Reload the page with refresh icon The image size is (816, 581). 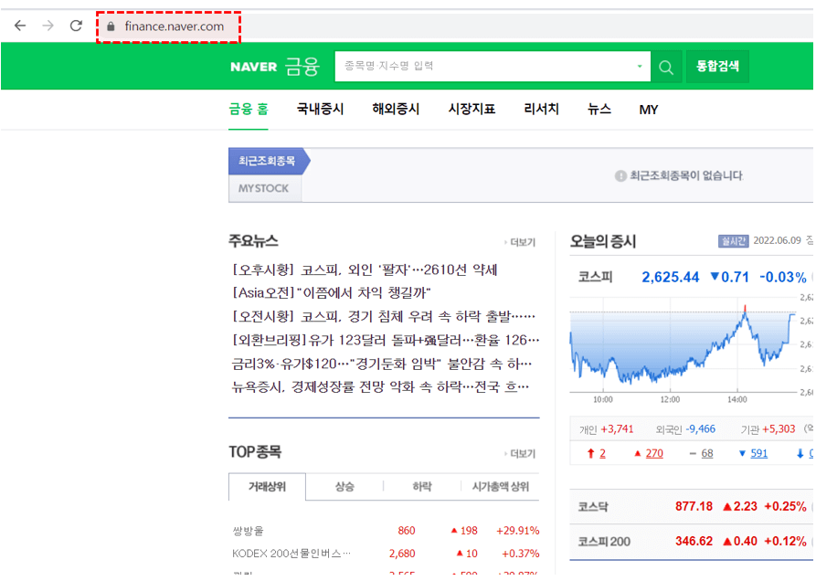tap(76, 26)
